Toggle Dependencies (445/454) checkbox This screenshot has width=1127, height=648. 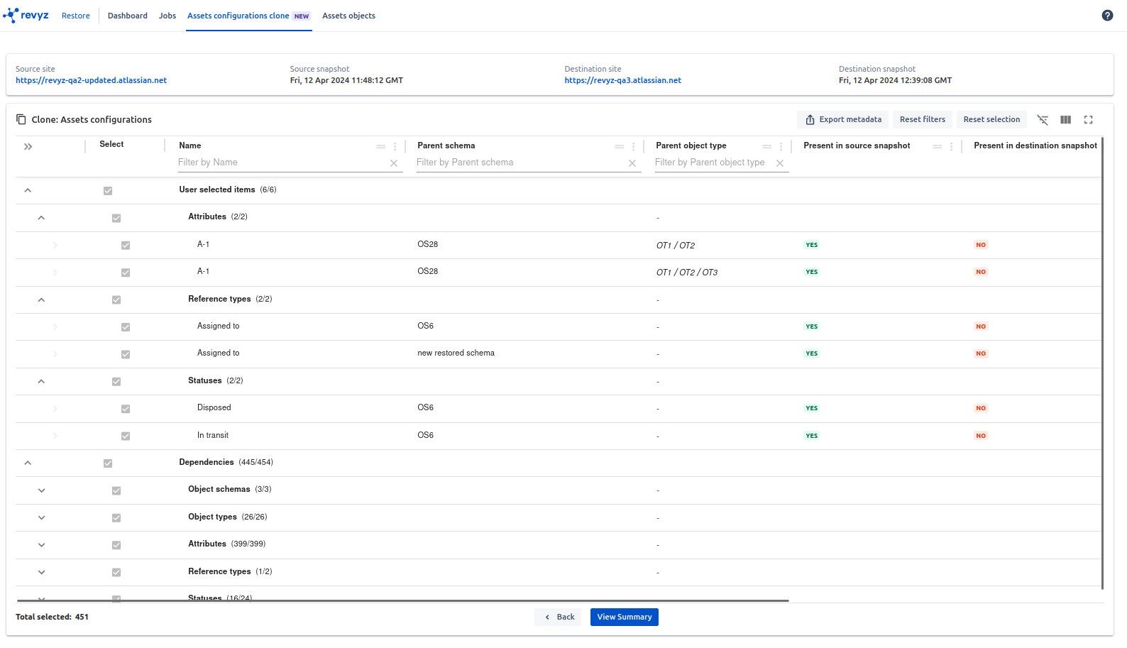pyautogui.click(x=108, y=463)
